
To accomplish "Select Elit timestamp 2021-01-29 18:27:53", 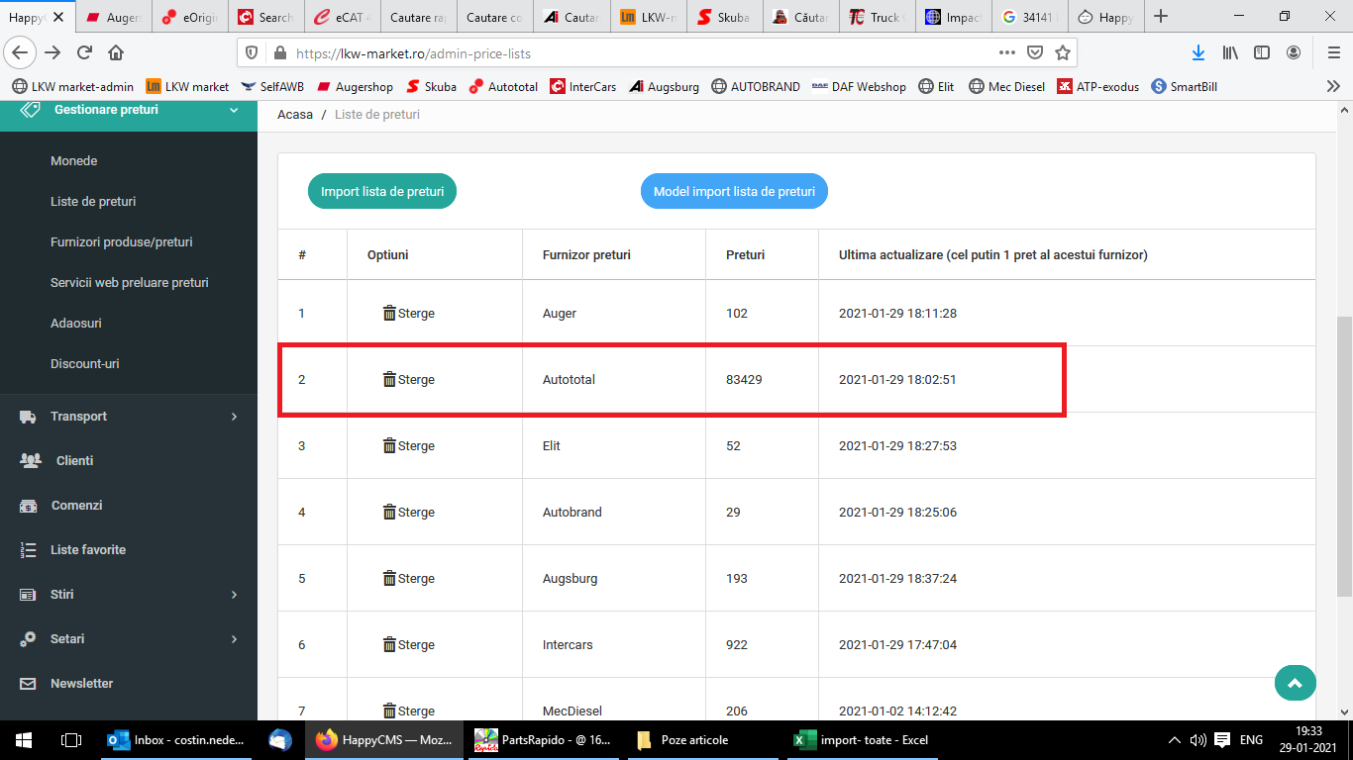I will click(x=897, y=445).
